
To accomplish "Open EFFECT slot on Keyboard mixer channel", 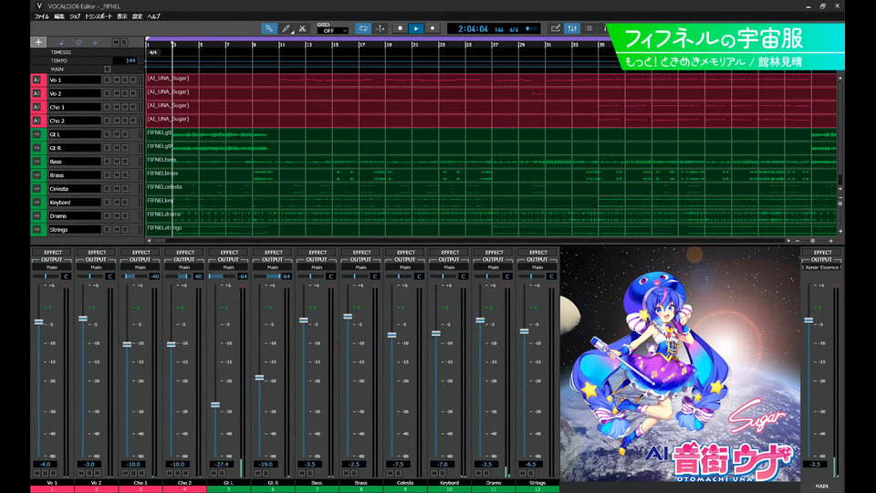I will click(x=450, y=252).
